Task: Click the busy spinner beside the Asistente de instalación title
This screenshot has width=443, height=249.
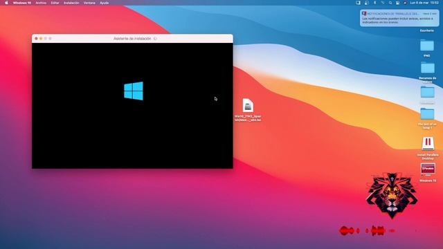Action: tap(155, 39)
